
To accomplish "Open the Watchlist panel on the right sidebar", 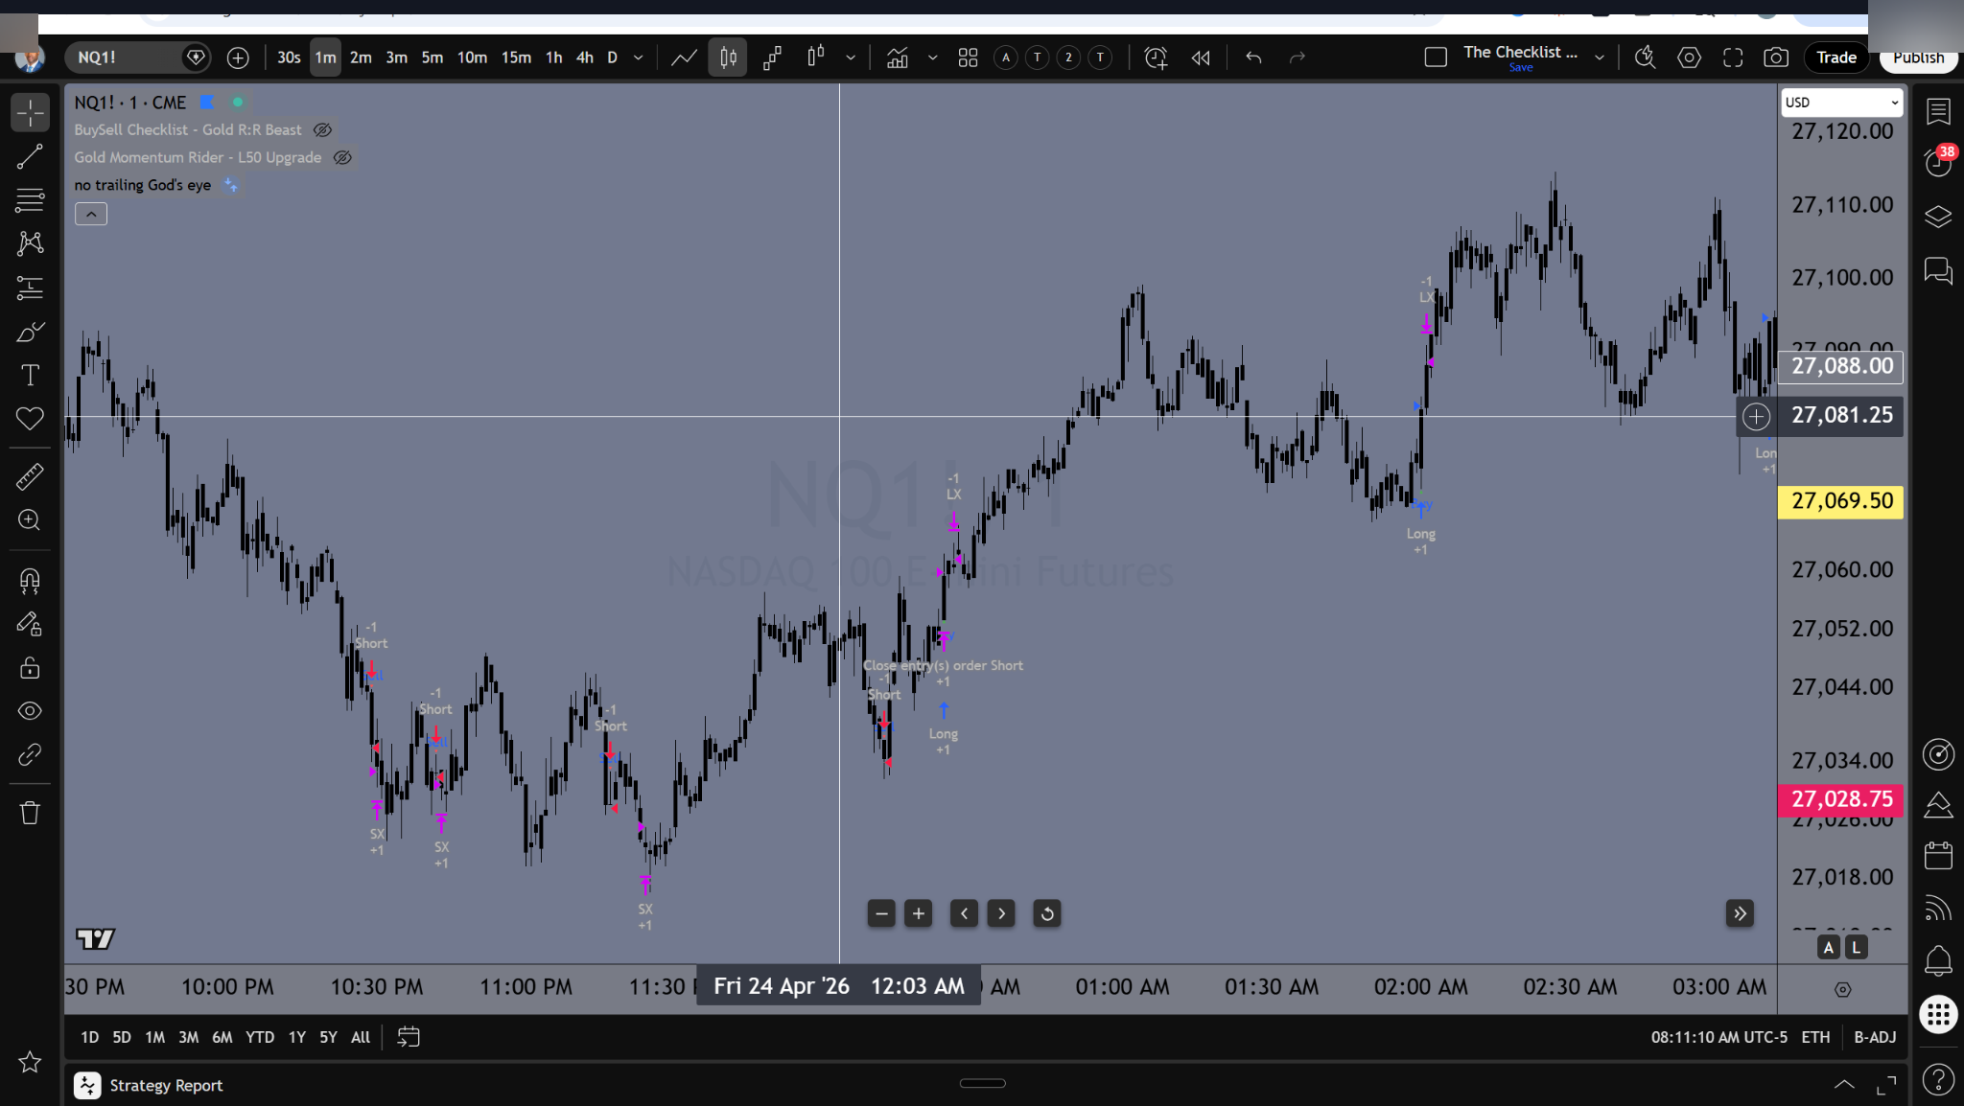I will point(1940,112).
